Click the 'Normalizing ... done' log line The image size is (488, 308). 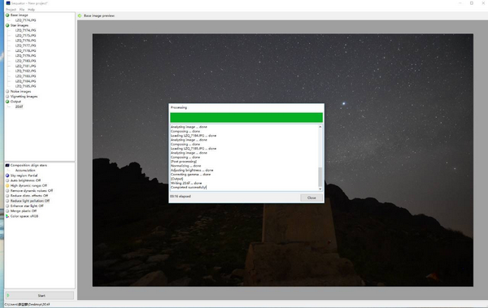click(x=185, y=166)
